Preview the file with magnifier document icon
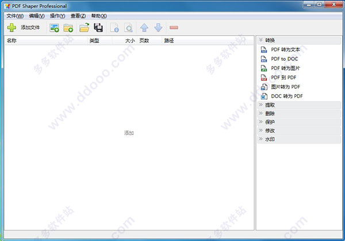 tap(128, 28)
